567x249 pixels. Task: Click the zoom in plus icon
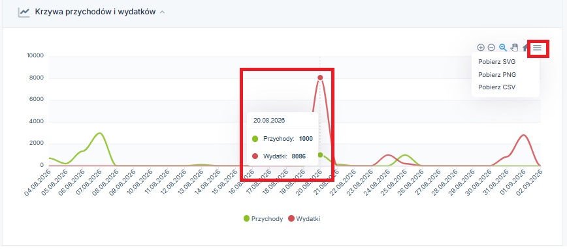481,48
